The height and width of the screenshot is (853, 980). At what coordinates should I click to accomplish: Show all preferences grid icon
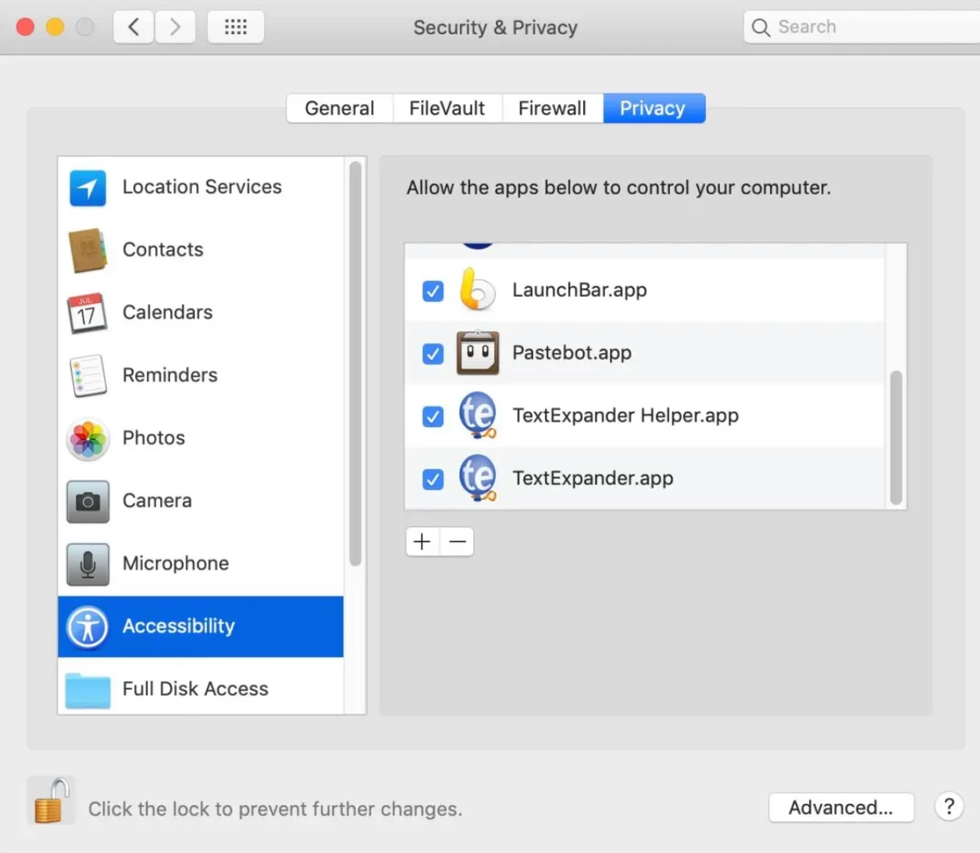[236, 27]
